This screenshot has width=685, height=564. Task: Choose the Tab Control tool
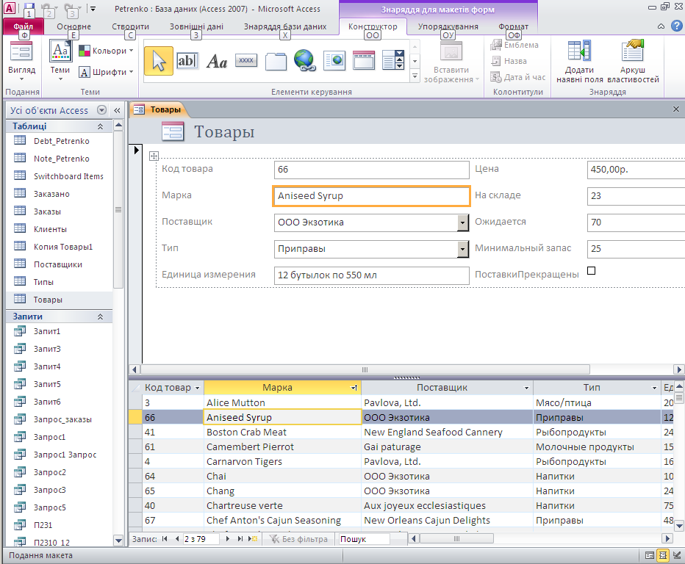tap(276, 61)
